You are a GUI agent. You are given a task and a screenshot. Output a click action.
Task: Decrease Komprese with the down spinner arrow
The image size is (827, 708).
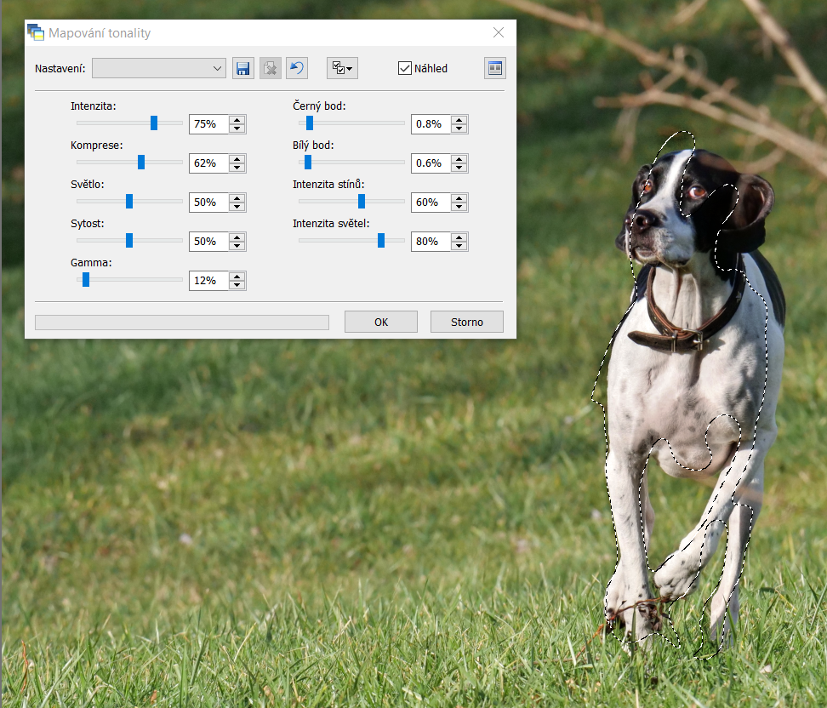(237, 168)
